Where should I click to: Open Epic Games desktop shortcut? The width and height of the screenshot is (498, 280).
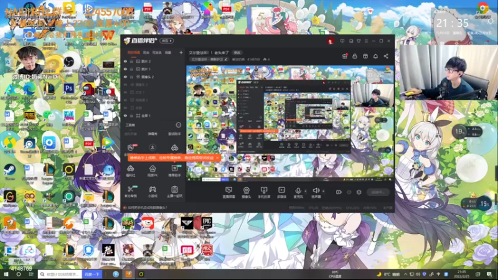[x=207, y=225]
